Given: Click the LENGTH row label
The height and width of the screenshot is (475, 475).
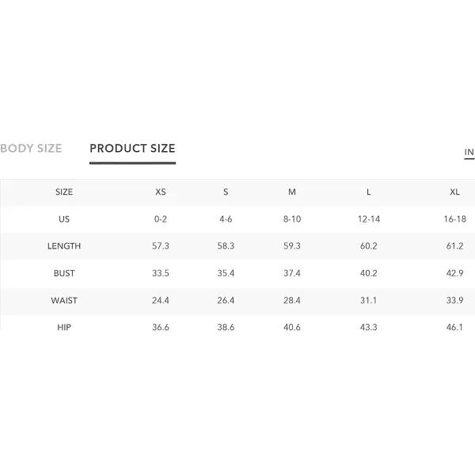Looking at the screenshot, I should point(64,246).
